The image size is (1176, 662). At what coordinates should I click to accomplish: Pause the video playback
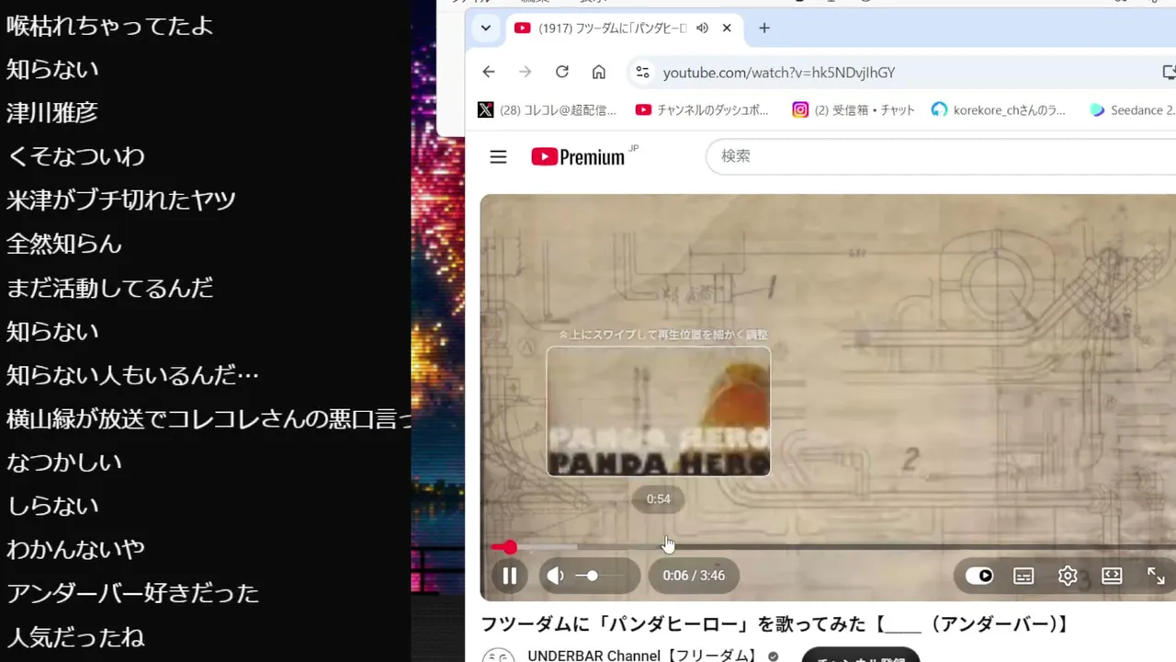coord(509,576)
